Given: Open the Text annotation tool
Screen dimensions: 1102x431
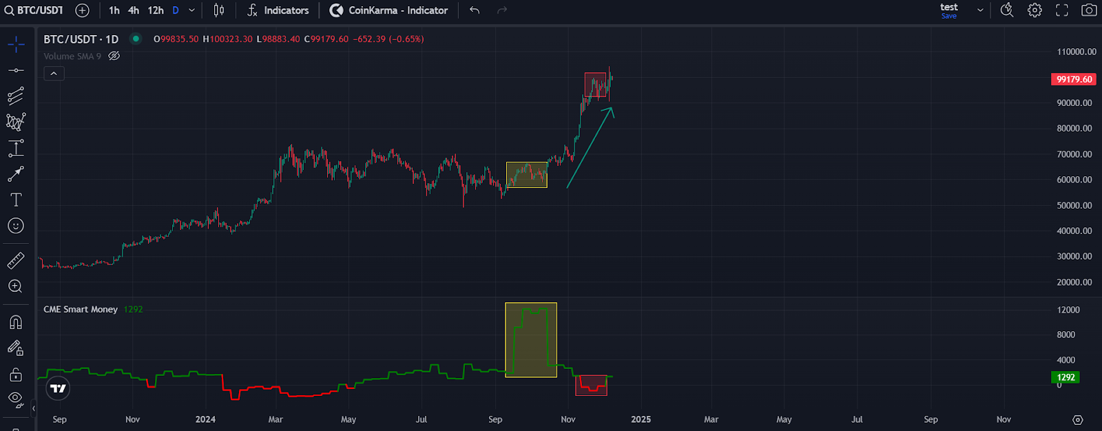Looking at the screenshot, I should pos(16,200).
